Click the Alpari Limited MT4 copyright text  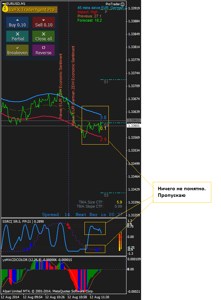click(48, 291)
